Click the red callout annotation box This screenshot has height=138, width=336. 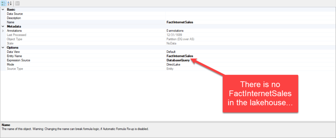(260, 94)
